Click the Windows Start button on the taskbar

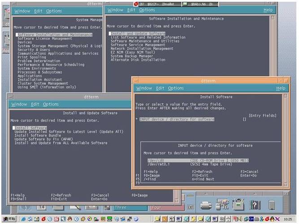pos(9,219)
